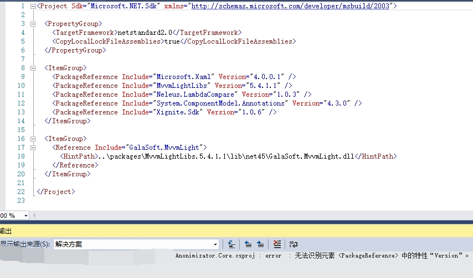473x278 pixels.
Task: Collapse the ItemGroup node on line 16
Action: coord(33,139)
